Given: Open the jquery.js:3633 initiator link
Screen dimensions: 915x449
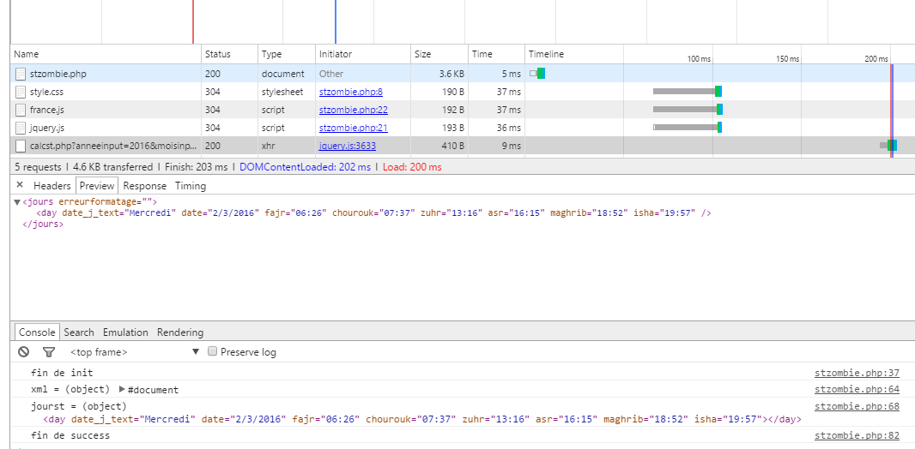Looking at the screenshot, I should tap(348, 146).
